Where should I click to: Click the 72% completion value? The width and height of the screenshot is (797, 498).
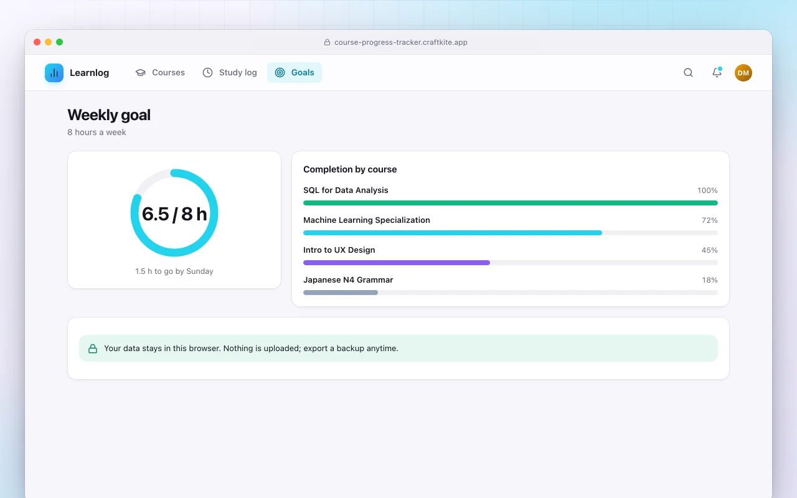pyautogui.click(x=710, y=220)
